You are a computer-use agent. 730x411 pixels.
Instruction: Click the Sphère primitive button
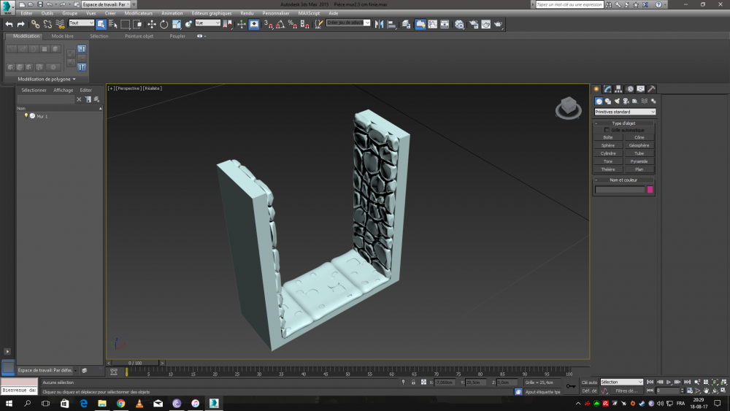point(608,146)
